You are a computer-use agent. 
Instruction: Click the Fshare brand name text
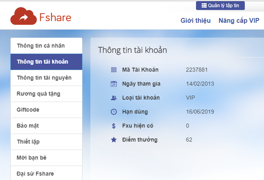pyautogui.click(x=55, y=18)
